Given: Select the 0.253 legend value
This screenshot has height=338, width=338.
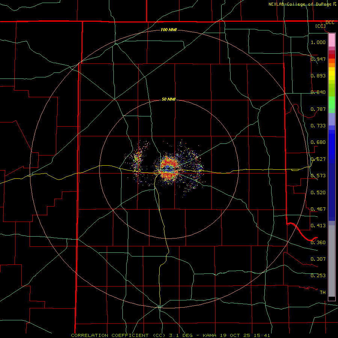Looking at the screenshot, I should pyautogui.click(x=318, y=276).
